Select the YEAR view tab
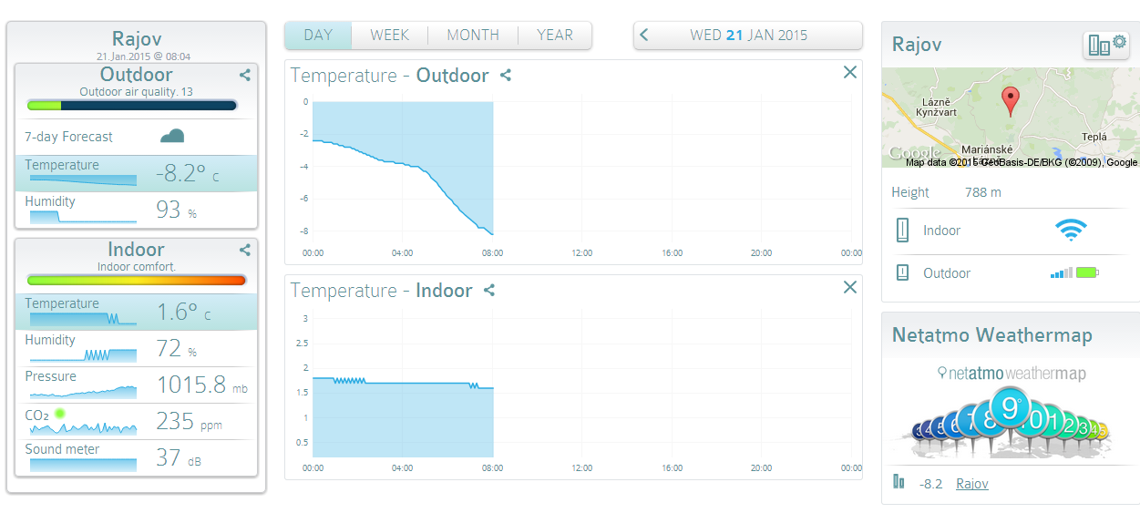Screen dimensions: 1140x513 tap(555, 36)
